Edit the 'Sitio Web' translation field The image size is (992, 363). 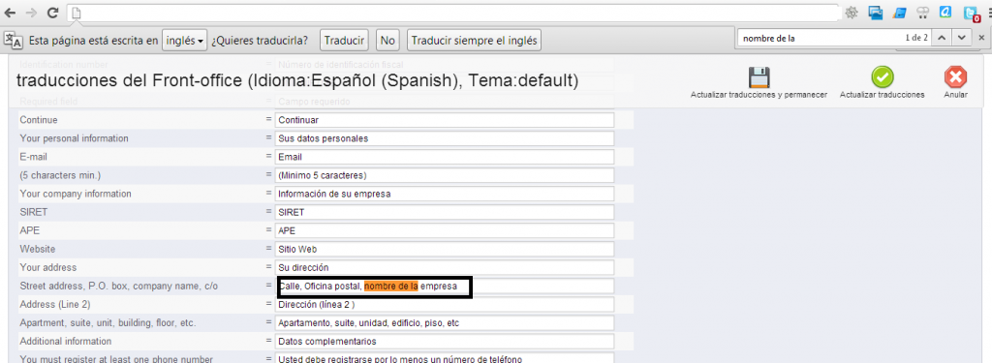tap(445, 249)
